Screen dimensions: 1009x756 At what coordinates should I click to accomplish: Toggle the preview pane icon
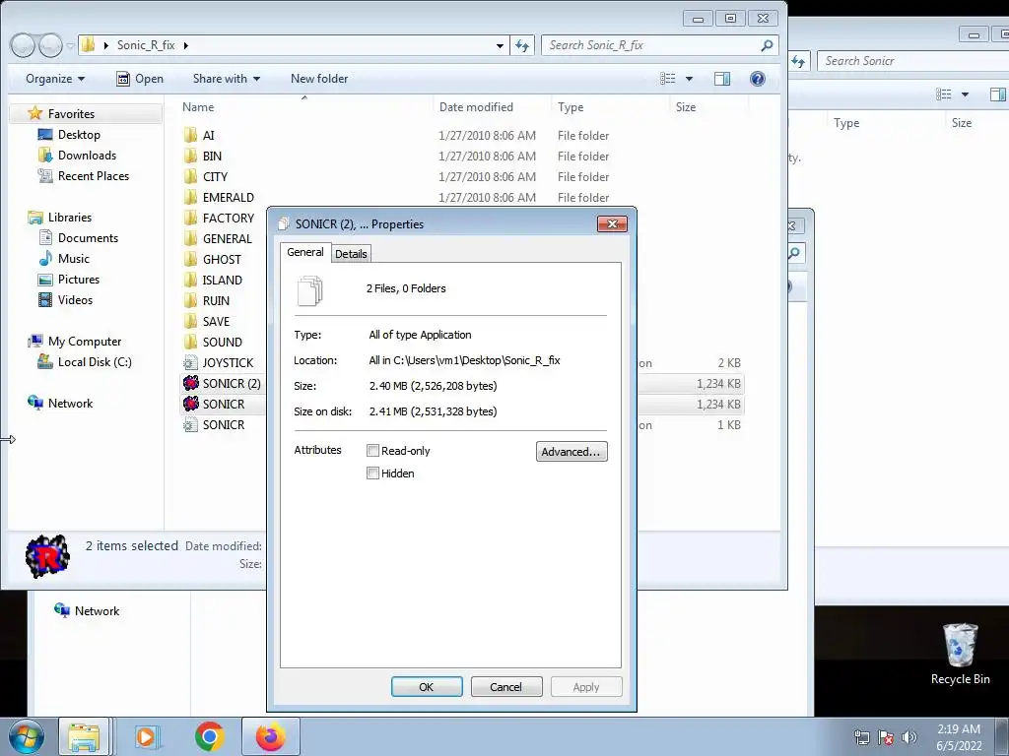[722, 79]
